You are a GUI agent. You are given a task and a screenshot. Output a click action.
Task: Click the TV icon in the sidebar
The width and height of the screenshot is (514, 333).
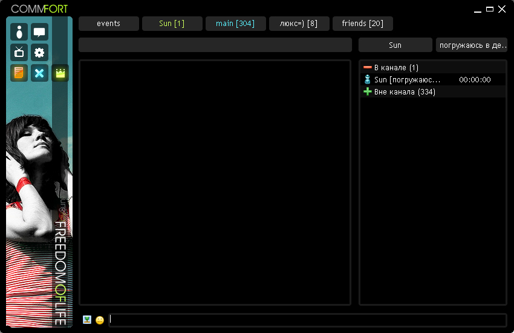coord(19,53)
